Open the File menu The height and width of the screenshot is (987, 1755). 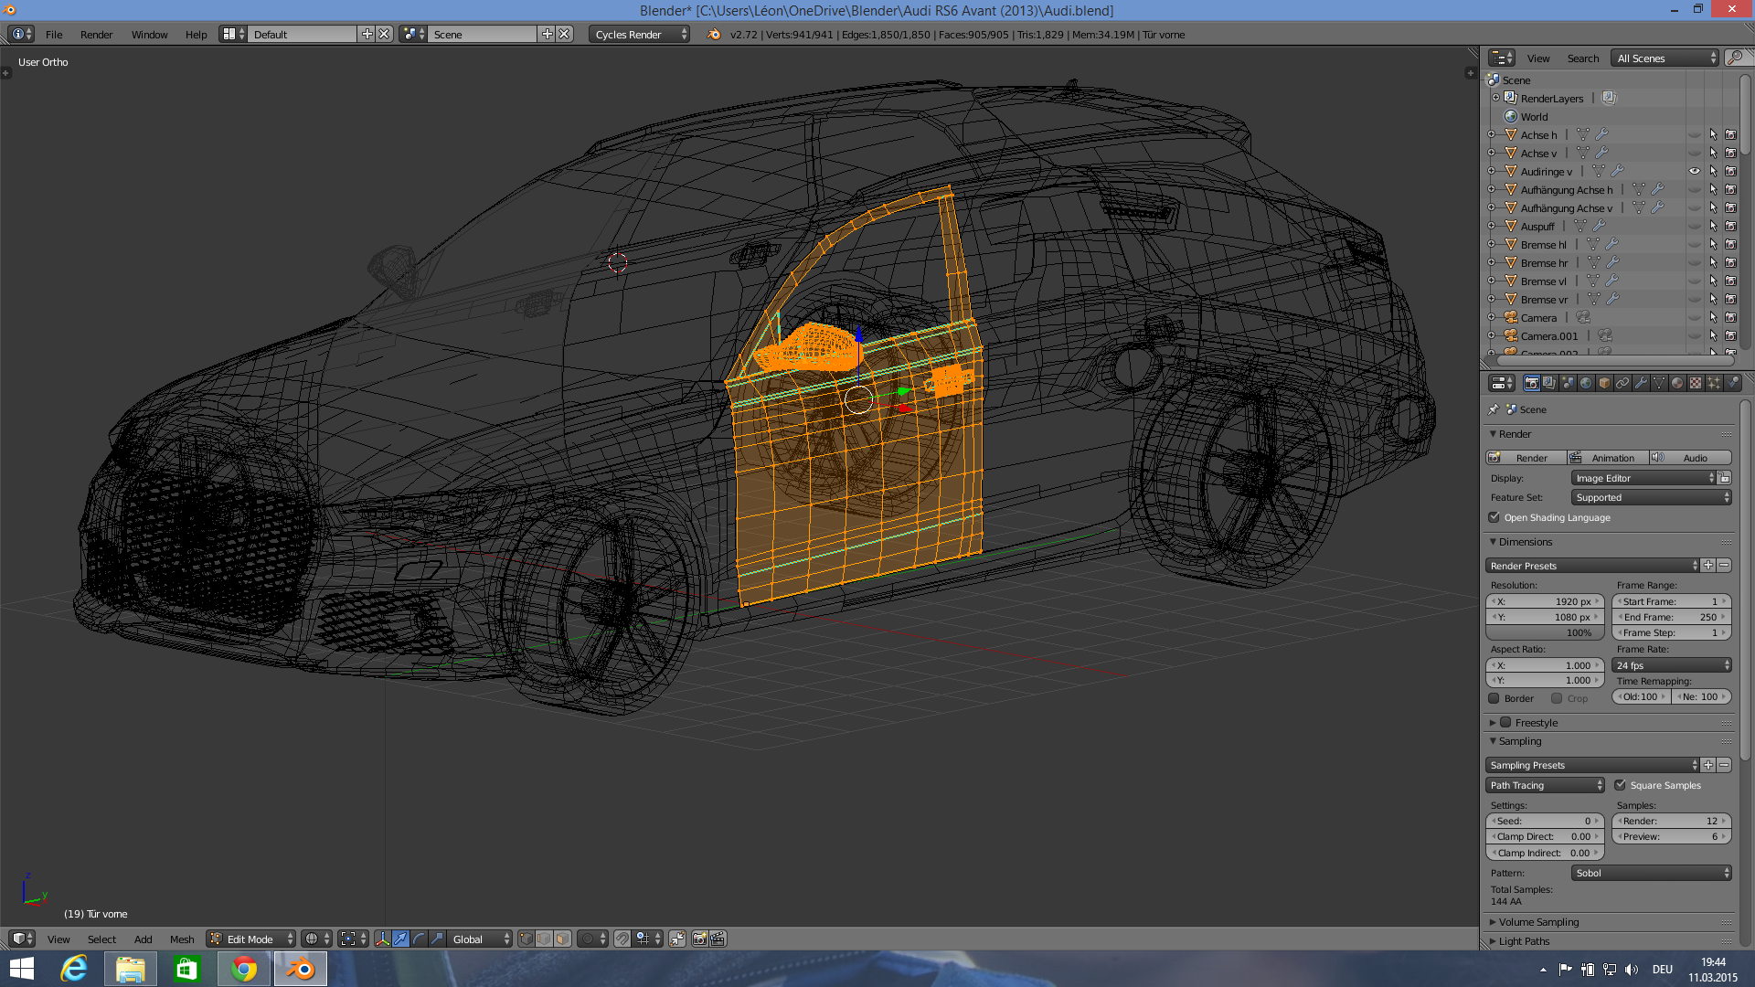tap(54, 34)
